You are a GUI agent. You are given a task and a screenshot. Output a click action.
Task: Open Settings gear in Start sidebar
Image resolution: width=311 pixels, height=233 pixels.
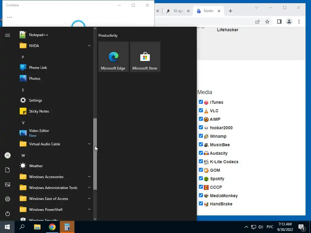pos(8,199)
